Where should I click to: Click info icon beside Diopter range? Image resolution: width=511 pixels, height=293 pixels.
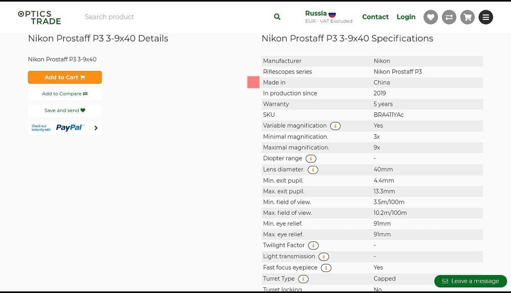[x=311, y=159]
